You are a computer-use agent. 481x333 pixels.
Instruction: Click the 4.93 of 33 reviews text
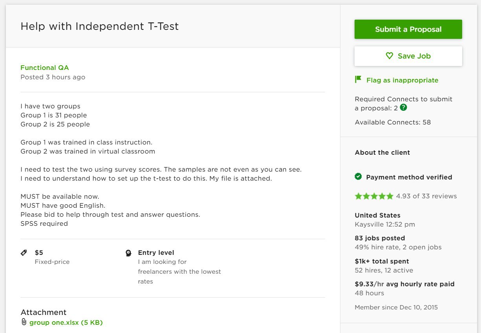(x=426, y=196)
